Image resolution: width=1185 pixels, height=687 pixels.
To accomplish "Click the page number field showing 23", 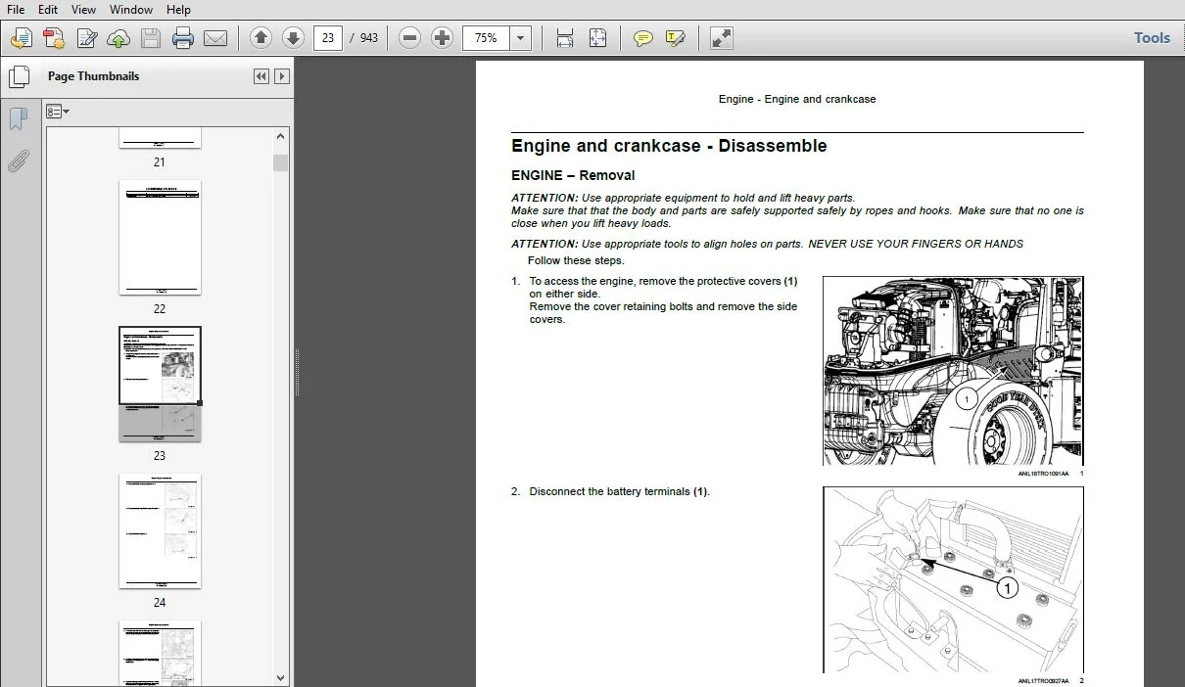I will click(328, 38).
